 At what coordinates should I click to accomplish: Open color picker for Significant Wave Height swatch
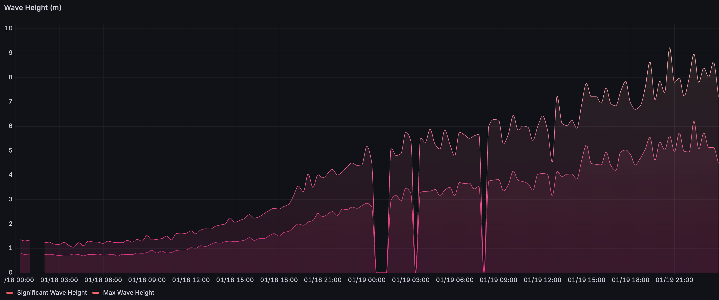pos(10,292)
